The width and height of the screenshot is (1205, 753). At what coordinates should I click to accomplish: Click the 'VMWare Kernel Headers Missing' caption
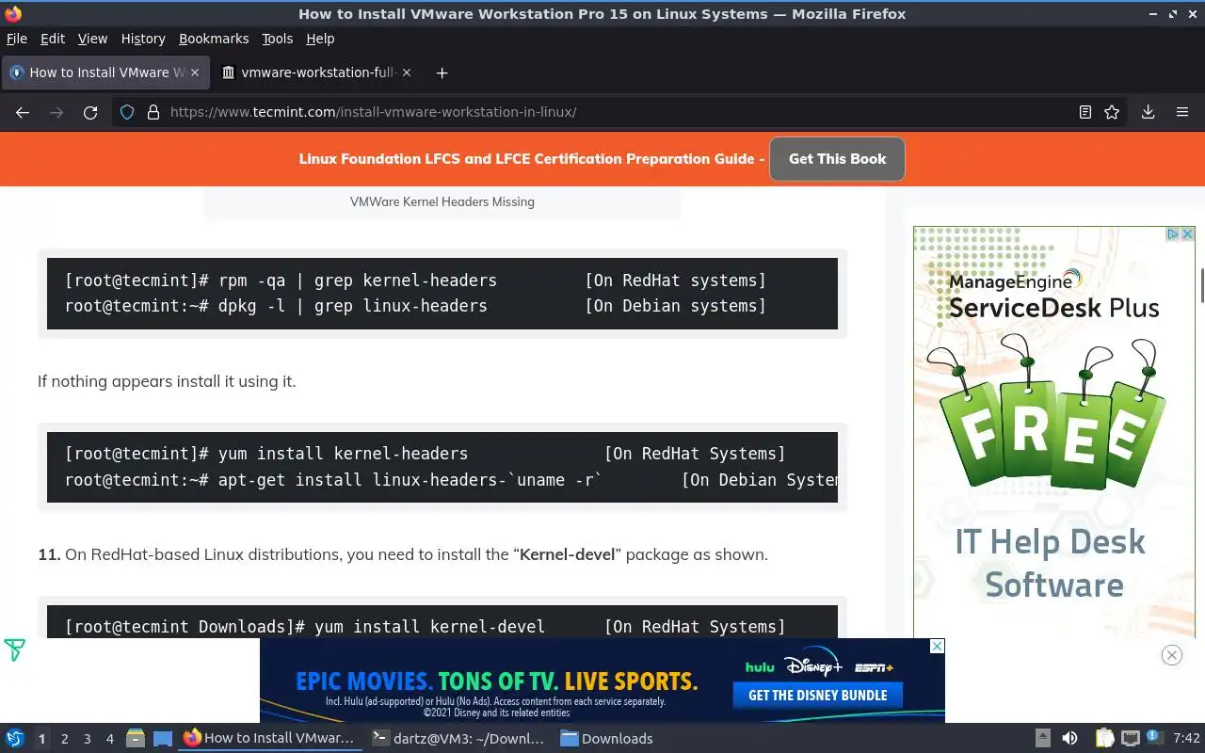442,201
